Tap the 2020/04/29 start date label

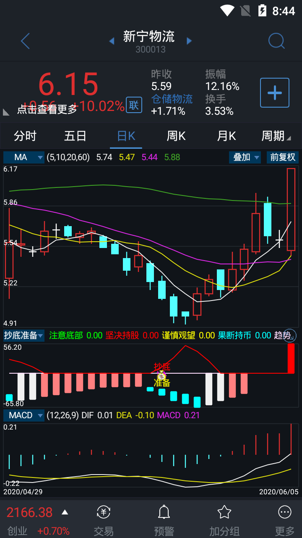point(23,491)
